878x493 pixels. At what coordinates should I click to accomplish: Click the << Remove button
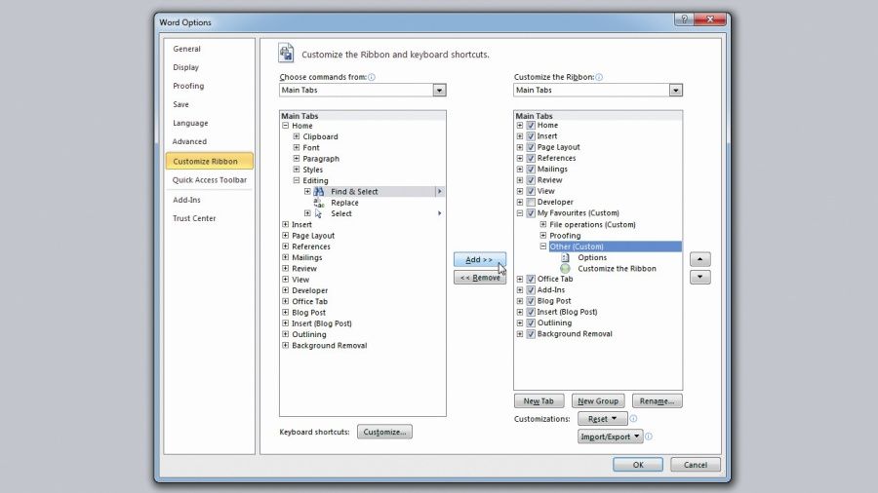pyautogui.click(x=480, y=278)
